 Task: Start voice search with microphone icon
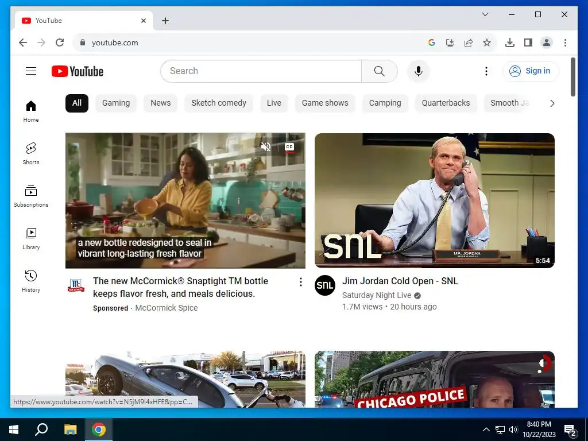pyautogui.click(x=419, y=71)
